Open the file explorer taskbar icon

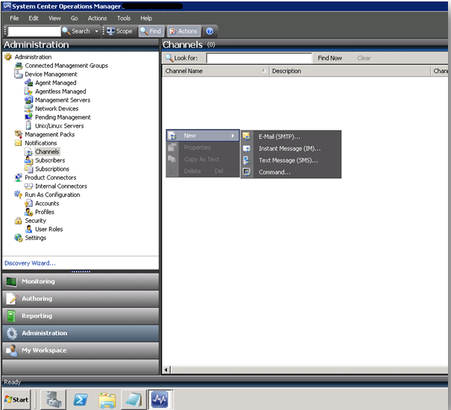tap(107, 400)
